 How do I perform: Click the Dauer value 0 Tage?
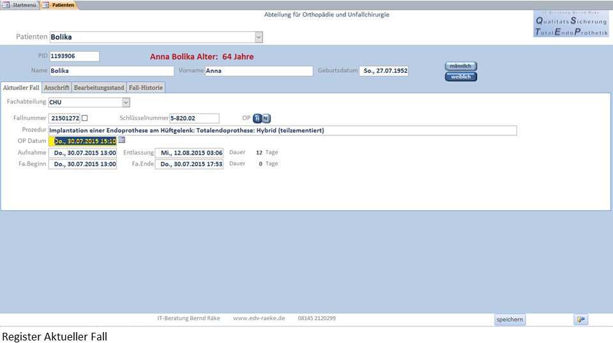268,164
